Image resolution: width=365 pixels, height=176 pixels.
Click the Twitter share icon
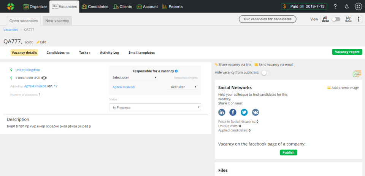point(244,112)
